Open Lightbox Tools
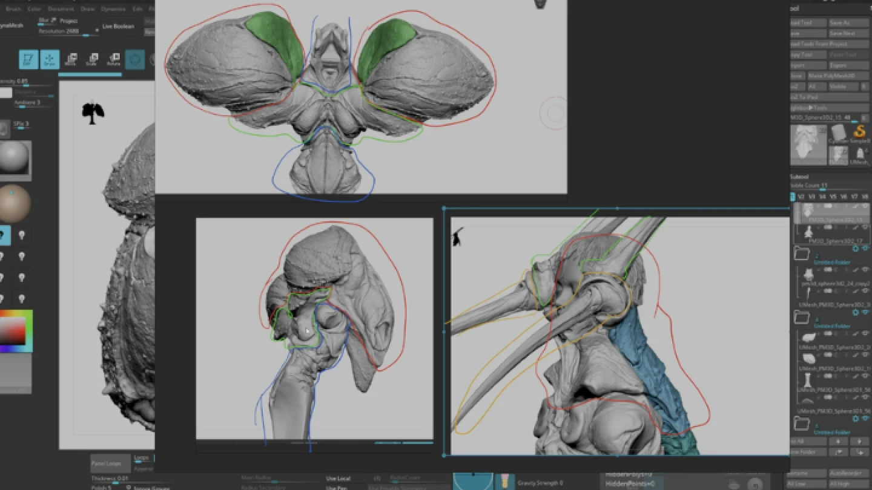The height and width of the screenshot is (490, 872). click(829, 107)
